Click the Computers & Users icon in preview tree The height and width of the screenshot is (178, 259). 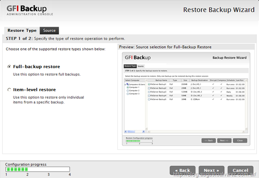coord(128,84)
